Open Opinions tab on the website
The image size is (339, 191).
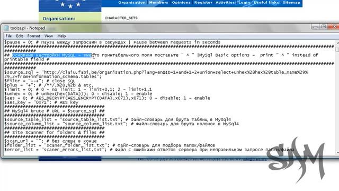(x=181, y=3)
